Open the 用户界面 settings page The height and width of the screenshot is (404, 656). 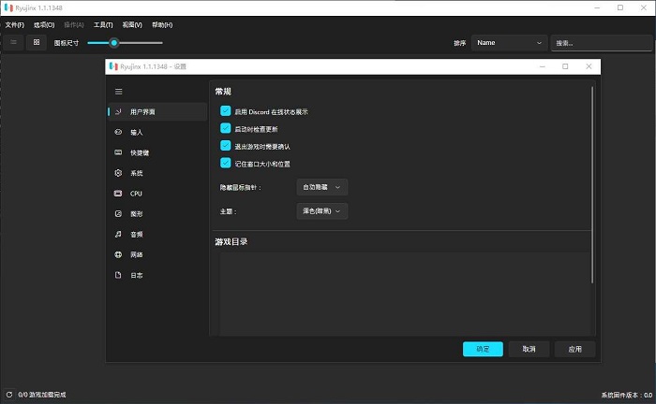(x=157, y=112)
